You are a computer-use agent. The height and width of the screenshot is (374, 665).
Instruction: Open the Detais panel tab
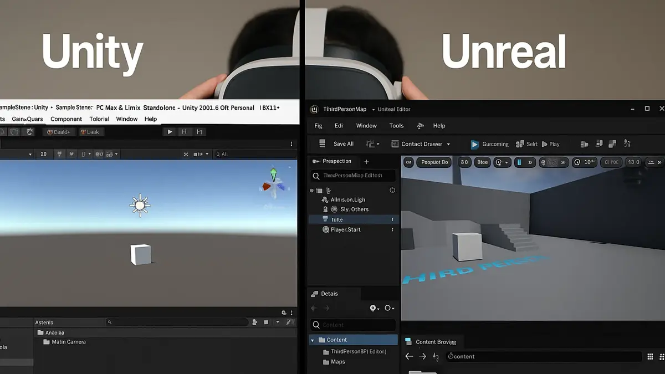point(325,294)
